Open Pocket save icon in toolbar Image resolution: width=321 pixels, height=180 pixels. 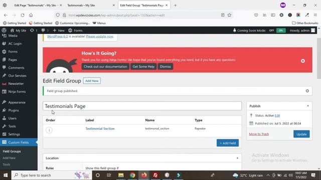click(x=256, y=15)
